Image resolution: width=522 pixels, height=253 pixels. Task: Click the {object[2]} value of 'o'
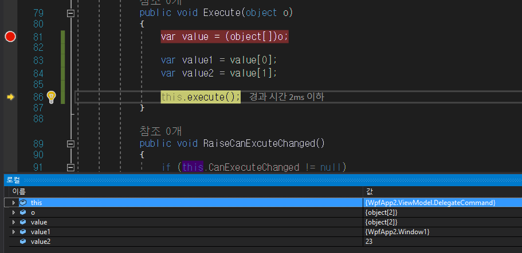click(x=381, y=212)
